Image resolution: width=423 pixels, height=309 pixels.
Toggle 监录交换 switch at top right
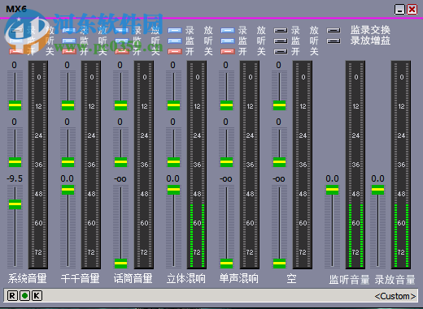pos(334,31)
